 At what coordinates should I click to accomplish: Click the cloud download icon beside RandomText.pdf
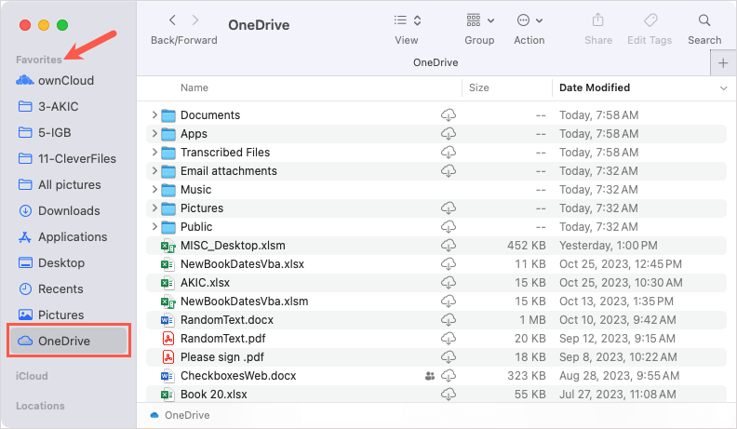(x=449, y=339)
